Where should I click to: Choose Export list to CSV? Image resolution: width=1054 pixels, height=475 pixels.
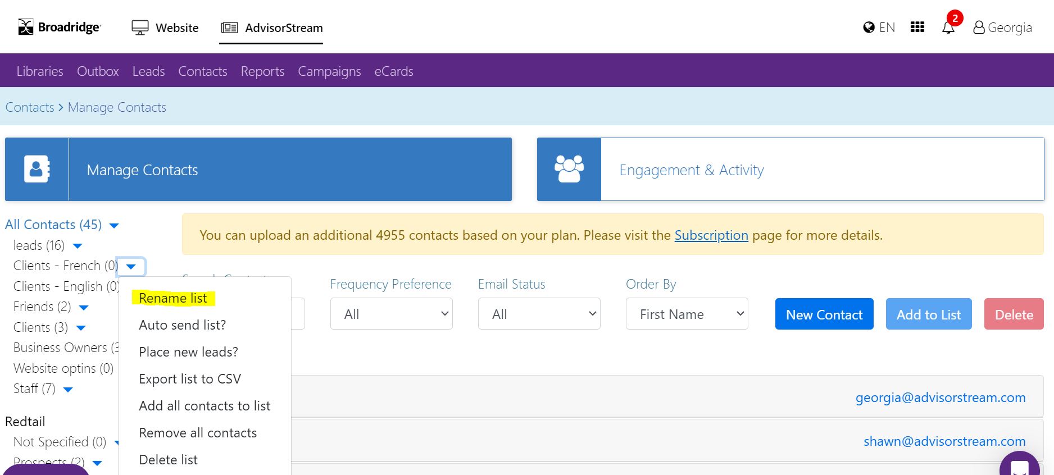(190, 379)
